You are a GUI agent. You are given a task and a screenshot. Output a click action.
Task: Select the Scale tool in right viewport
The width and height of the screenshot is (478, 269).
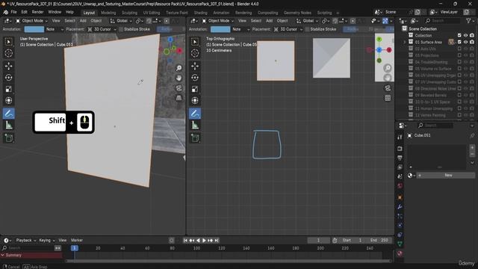pyautogui.click(x=195, y=89)
